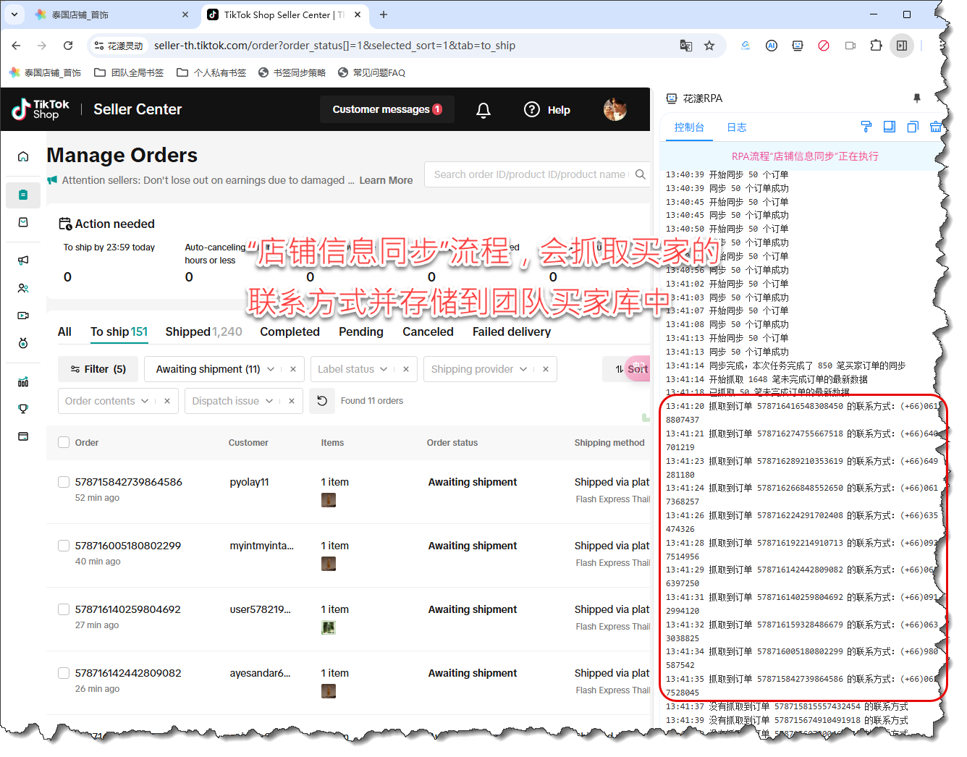Viewport: 967px width, 757px height.
Task: Open the Data analytics chart sidebar icon
Action: pyautogui.click(x=23, y=381)
